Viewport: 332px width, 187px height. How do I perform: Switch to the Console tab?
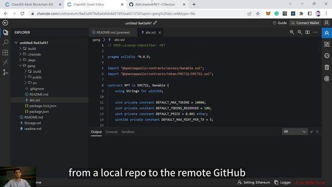pyautogui.click(x=112, y=131)
